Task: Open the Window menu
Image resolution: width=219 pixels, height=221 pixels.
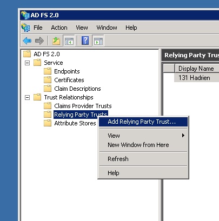Action: 107,28
